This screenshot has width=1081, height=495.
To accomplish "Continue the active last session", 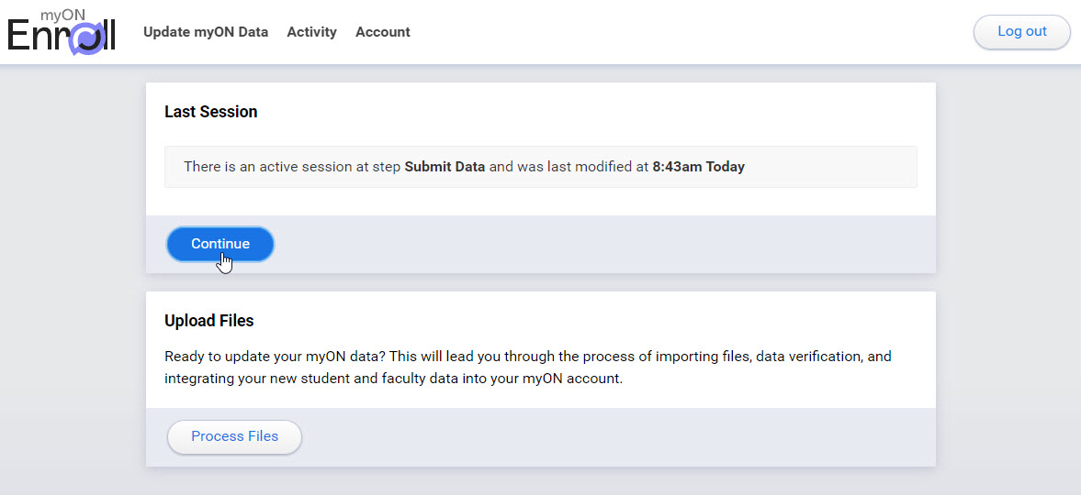I will click(220, 244).
